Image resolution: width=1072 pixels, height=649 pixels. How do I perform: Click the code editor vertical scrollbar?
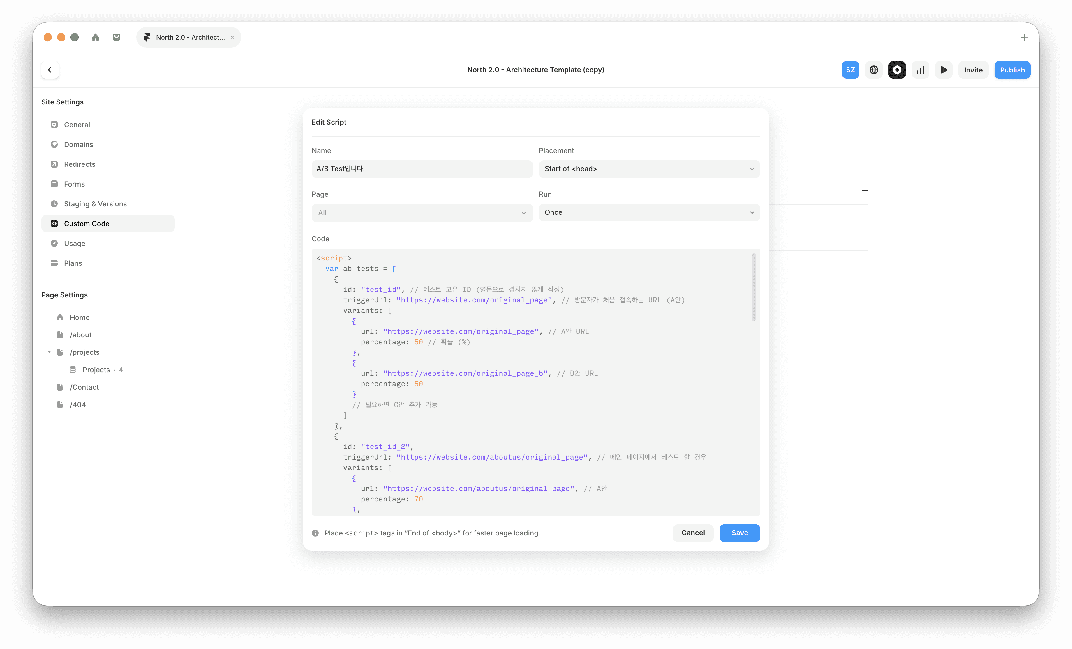click(x=754, y=288)
